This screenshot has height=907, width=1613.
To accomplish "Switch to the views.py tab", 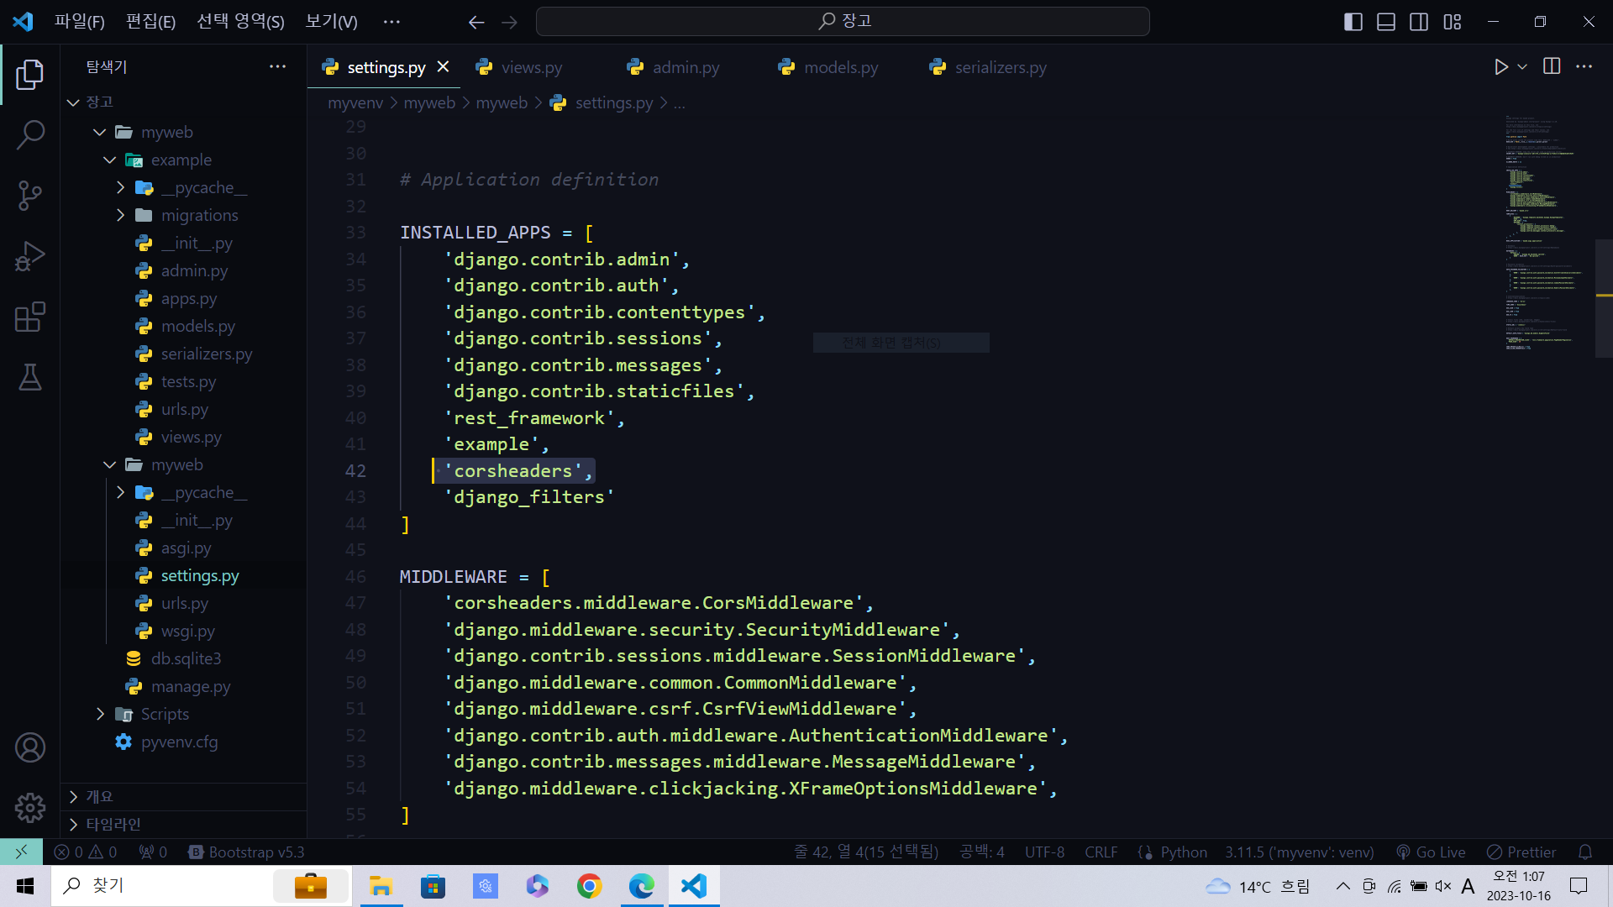I will click(531, 67).
